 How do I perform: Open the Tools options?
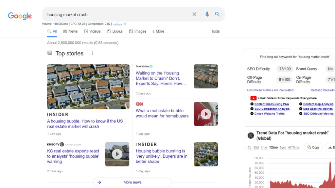pyautogui.click(x=215, y=31)
